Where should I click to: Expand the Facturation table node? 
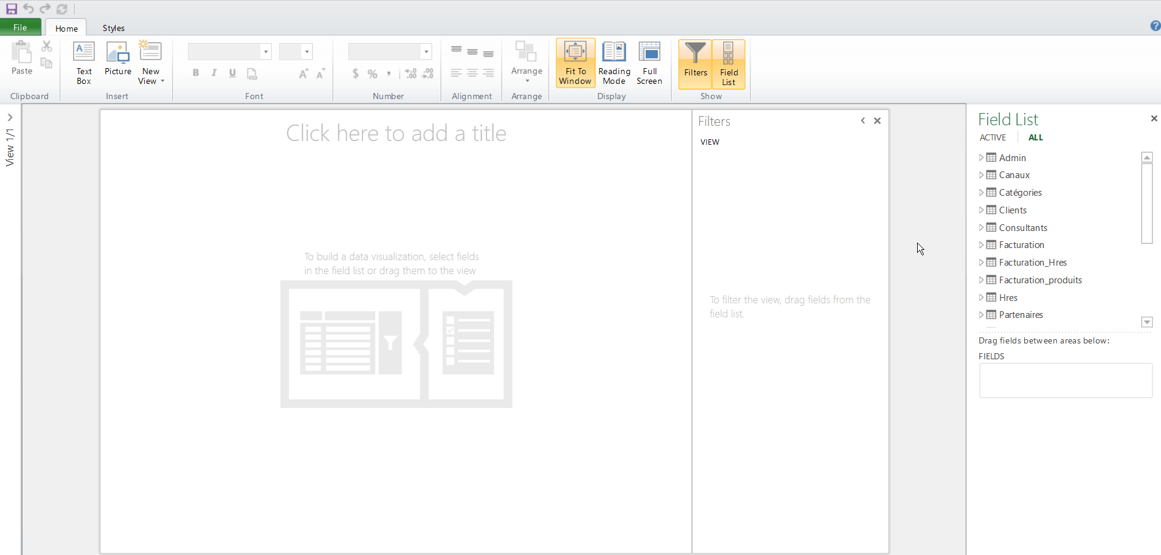(x=981, y=245)
